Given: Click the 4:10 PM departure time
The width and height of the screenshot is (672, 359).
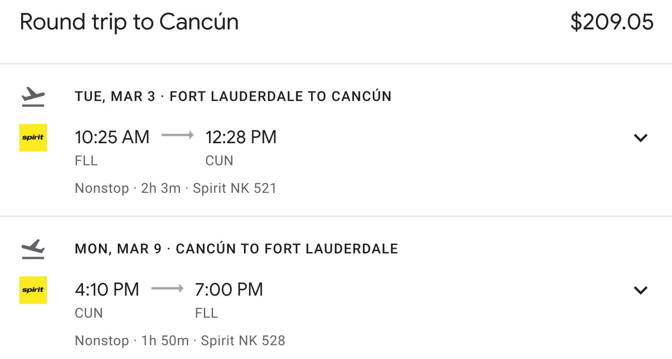Looking at the screenshot, I should [107, 290].
